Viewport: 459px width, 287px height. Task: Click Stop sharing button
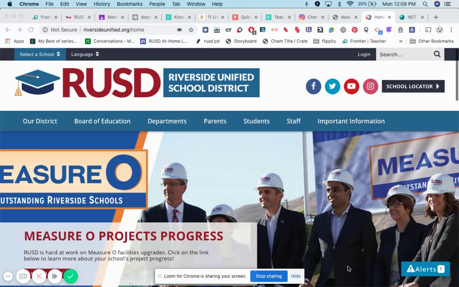tap(269, 276)
